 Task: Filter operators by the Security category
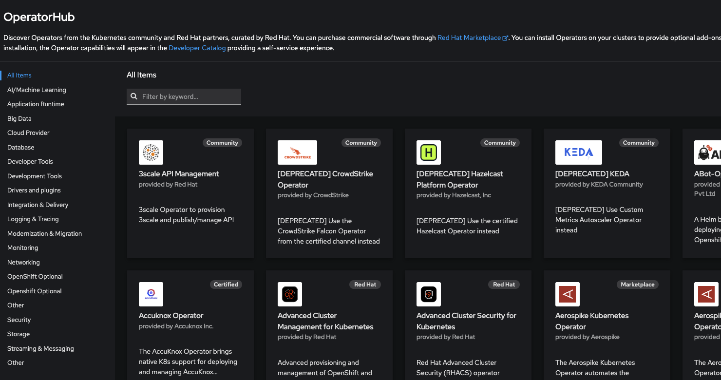[19, 320]
